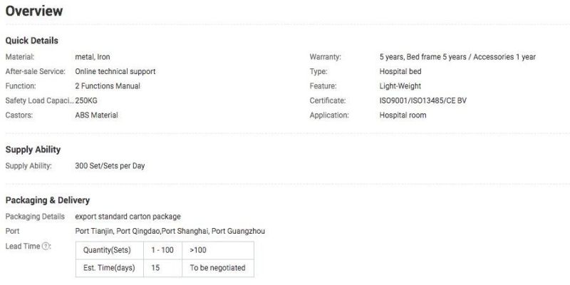This screenshot has width=570, height=285.
Task: Click the Est. Time(days) row label
Action: click(x=110, y=268)
